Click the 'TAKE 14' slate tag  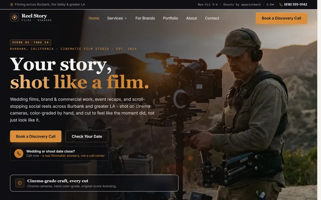pyautogui.click(x=41, y=42)
